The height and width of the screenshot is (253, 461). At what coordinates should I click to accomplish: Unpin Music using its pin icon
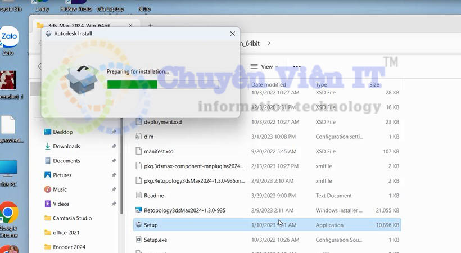coord(114,189)
